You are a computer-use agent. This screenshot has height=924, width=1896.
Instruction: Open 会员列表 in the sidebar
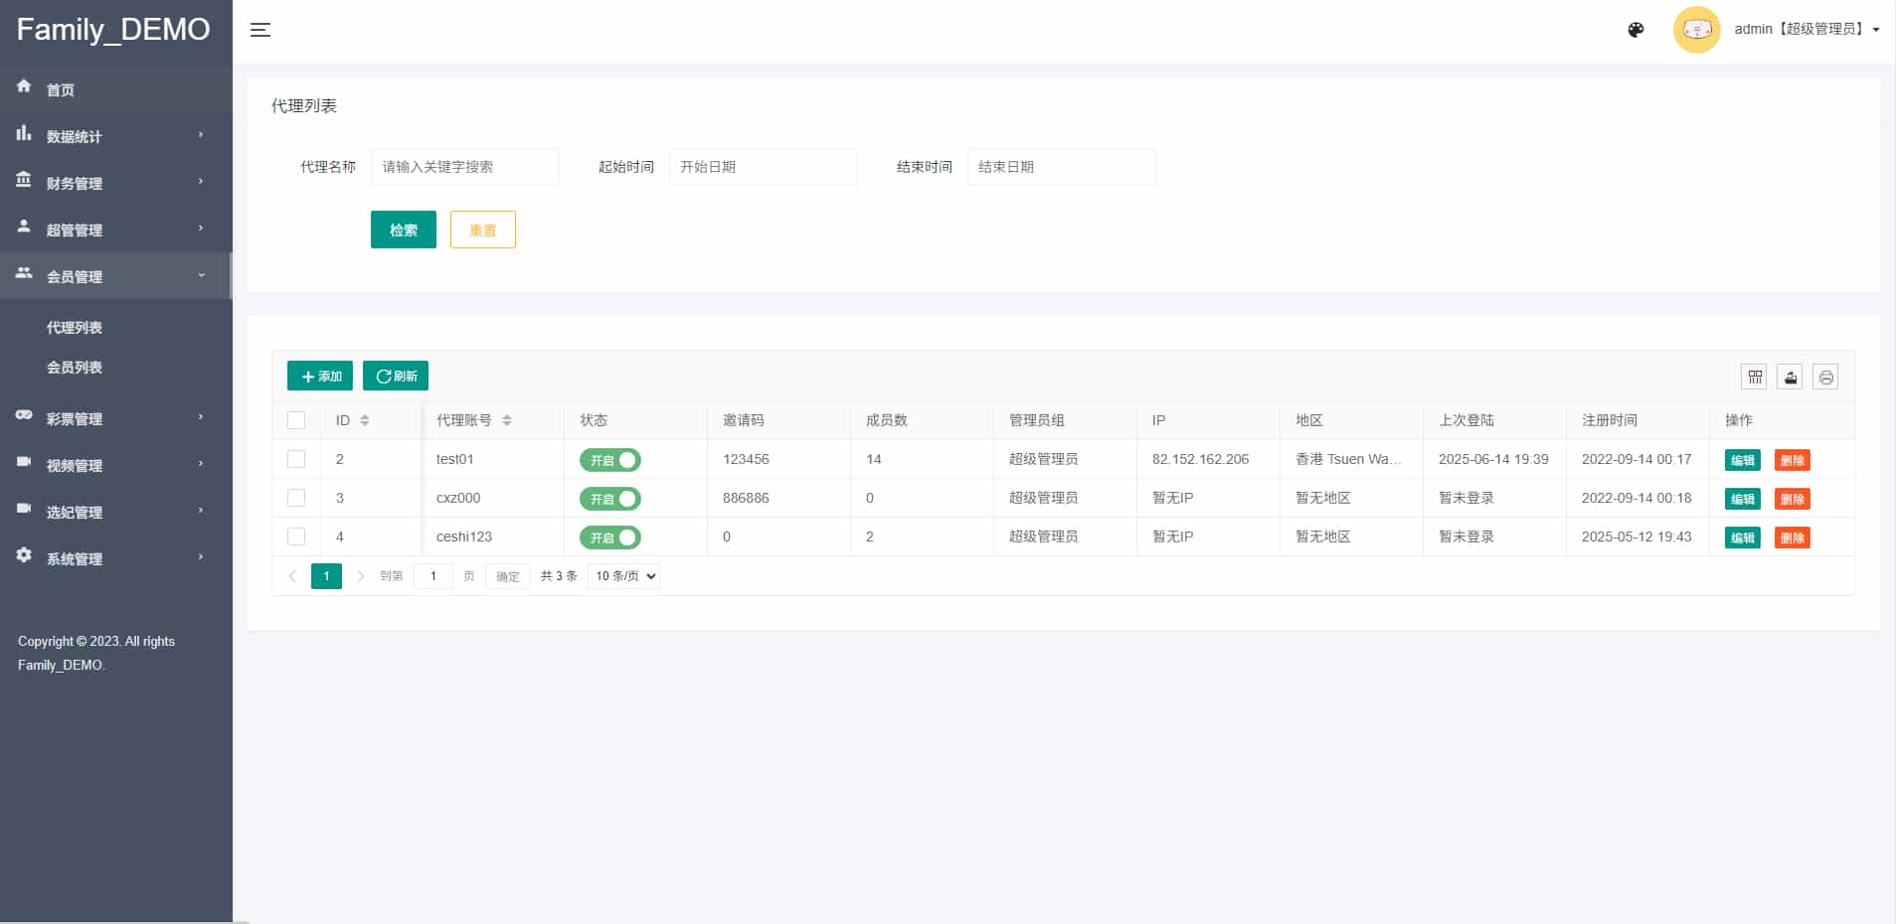tap(75, 368)
